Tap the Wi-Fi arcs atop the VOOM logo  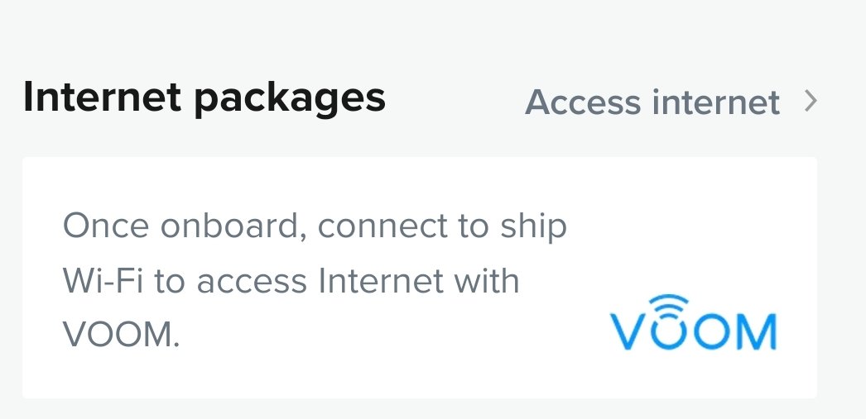tap(669, 307)
